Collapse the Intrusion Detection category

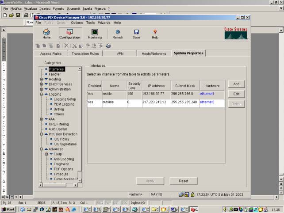coord(42,134)
